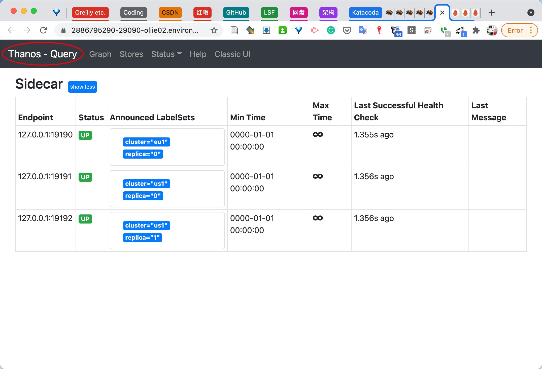542x369 pixels.
Task: Click the gray S extension icon
Action: 412,30
